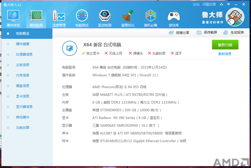Click the 希捷 ST500DM003 disk value
Image resolution: width=251 pixels, height=168 pixels.
[127, 110]
